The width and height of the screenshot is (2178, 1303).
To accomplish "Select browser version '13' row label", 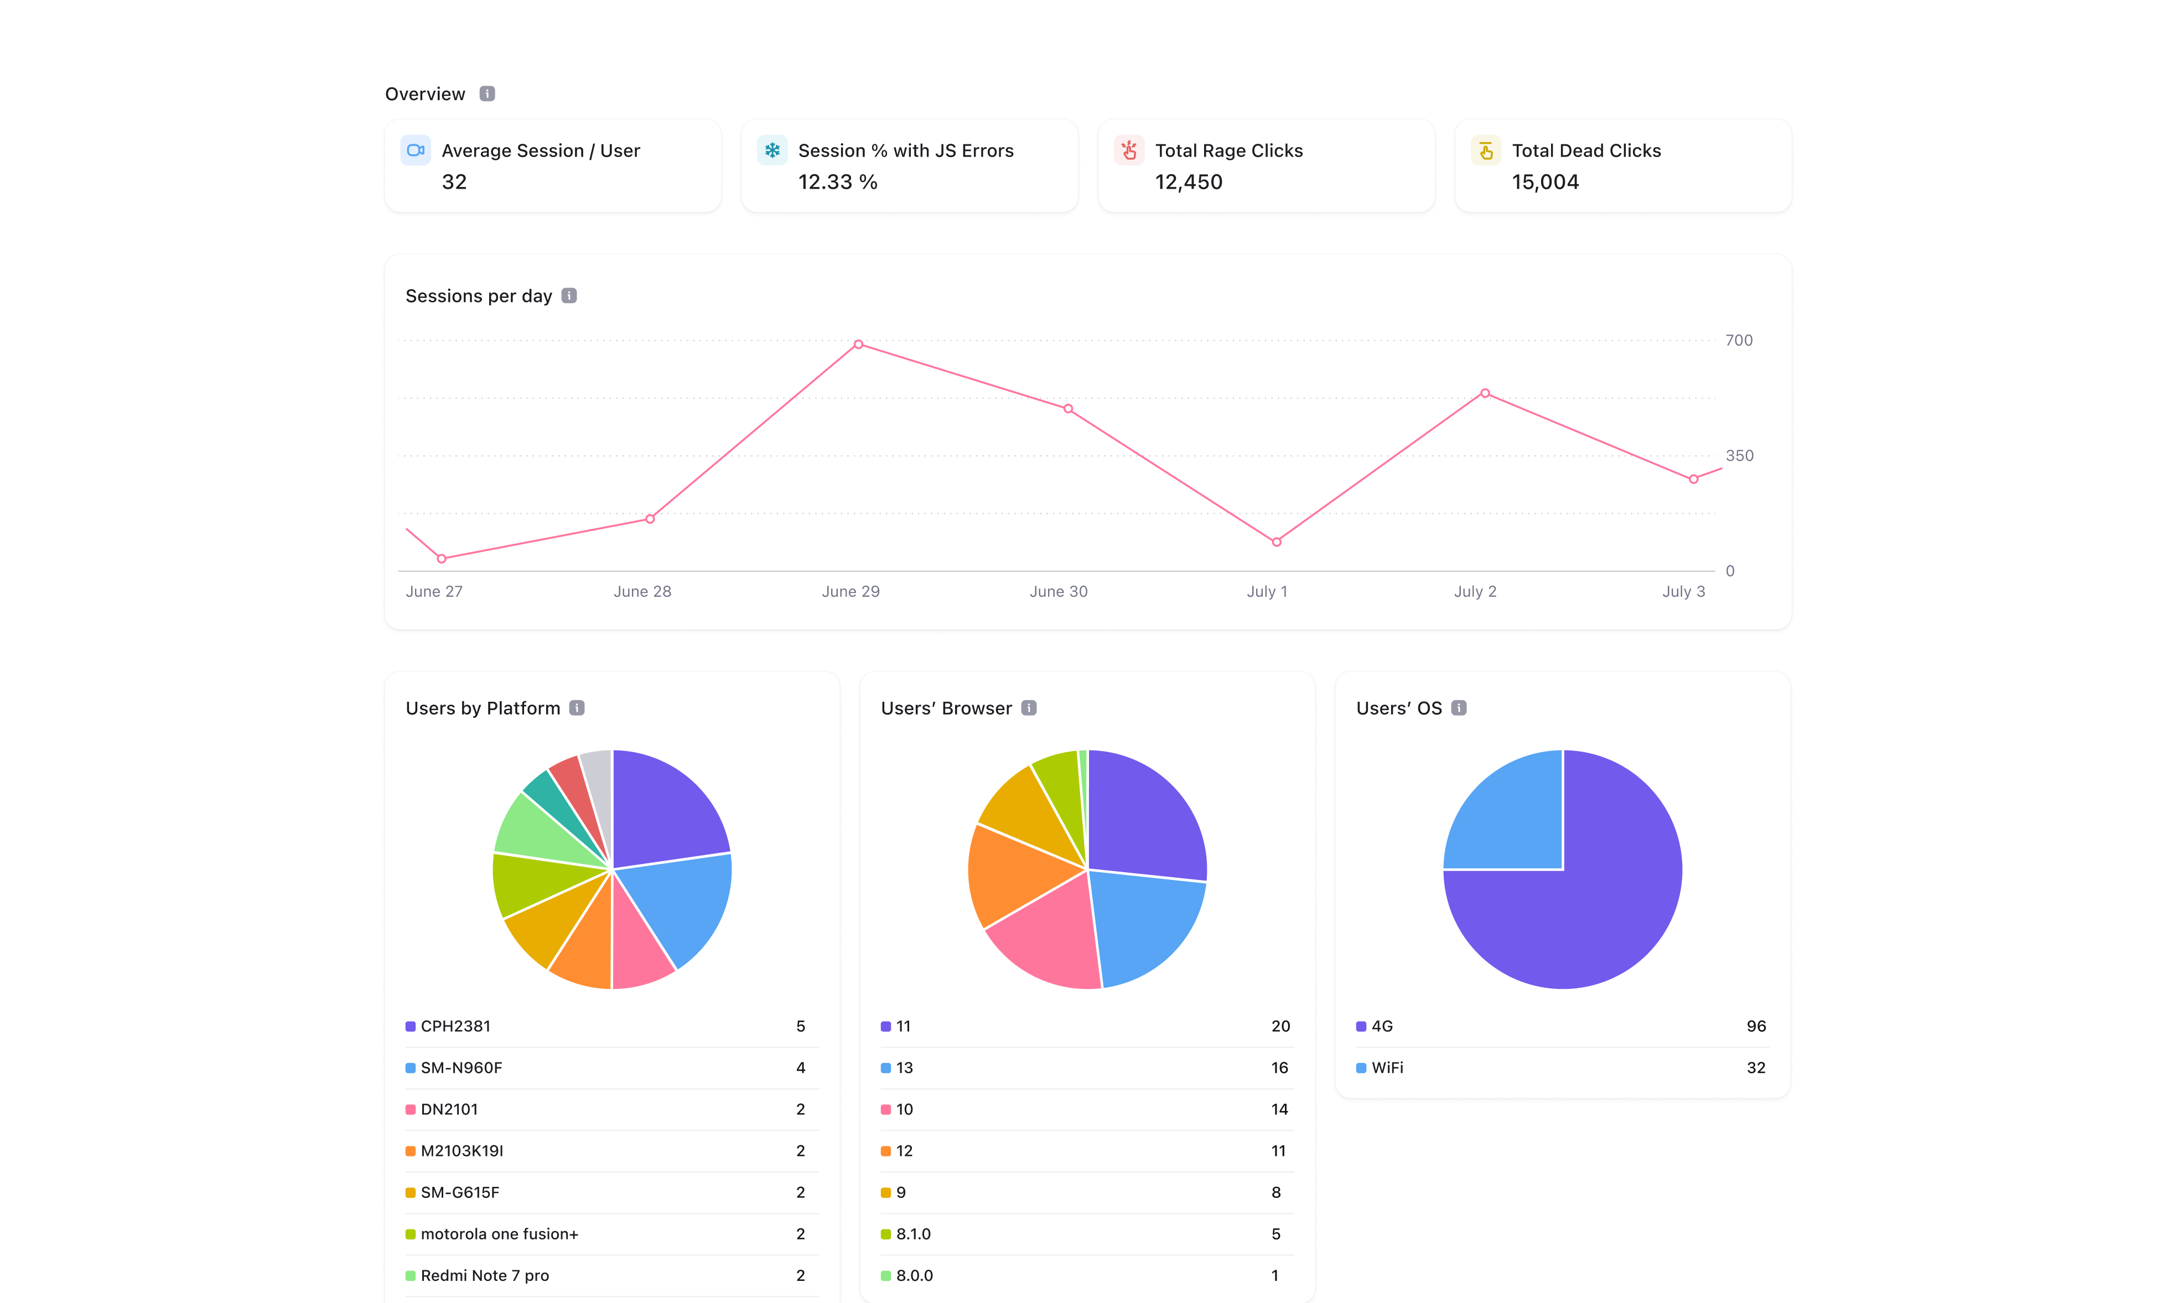I will (x=905, y=1068).
